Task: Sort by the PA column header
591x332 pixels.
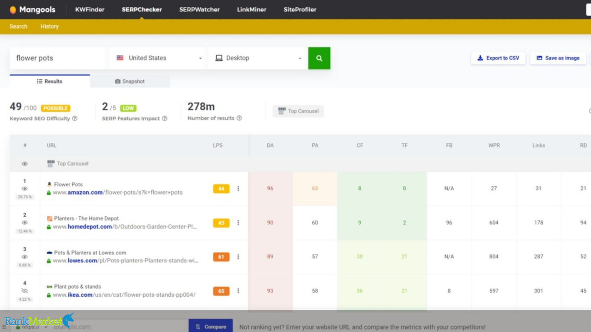Action: pos(315,145)
